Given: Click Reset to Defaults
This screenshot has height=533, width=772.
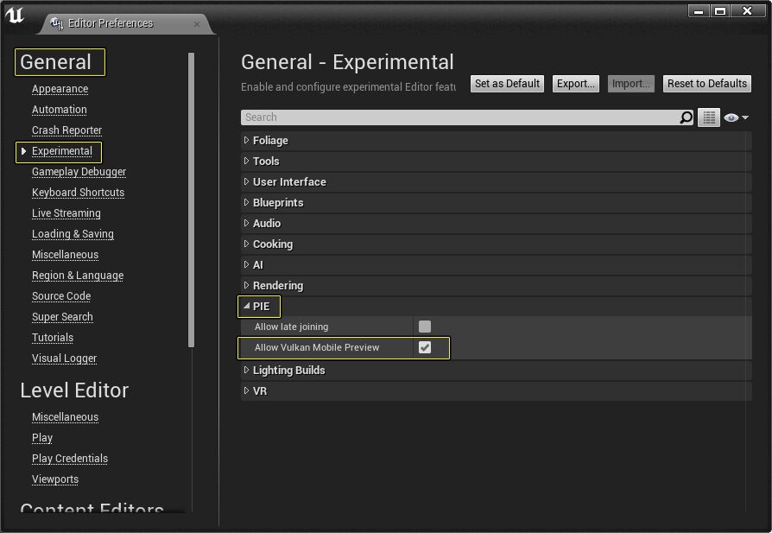Looking at the screenshot, I should [x=706, y=84].
